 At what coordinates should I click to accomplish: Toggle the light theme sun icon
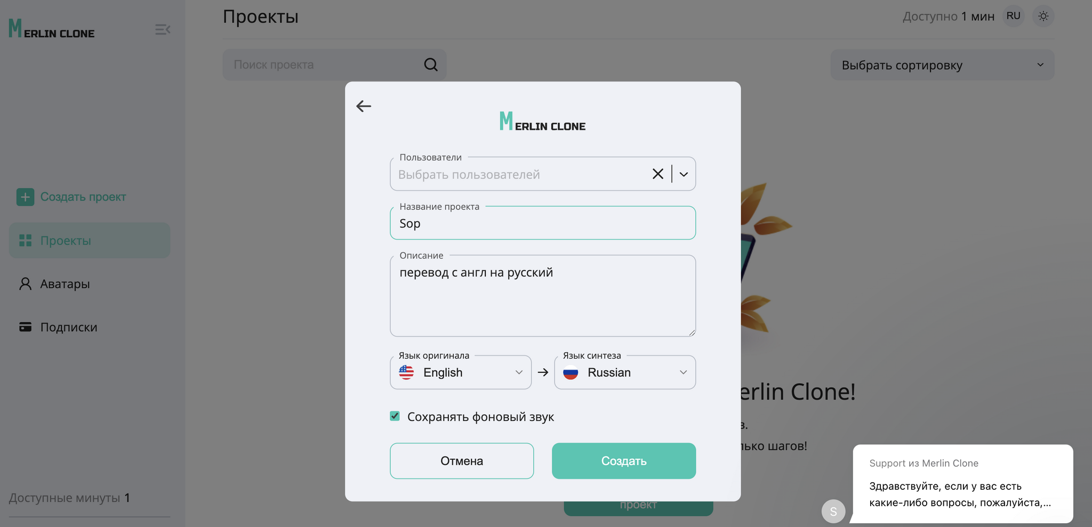coord(1043,16)
